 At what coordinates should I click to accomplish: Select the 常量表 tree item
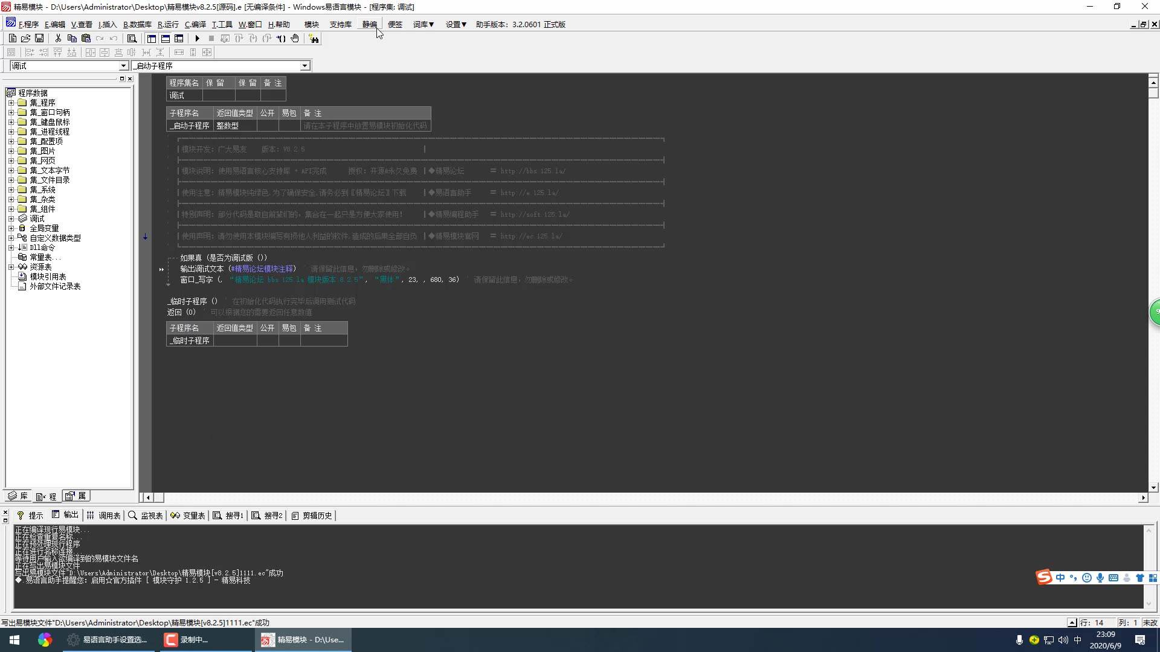45,257
